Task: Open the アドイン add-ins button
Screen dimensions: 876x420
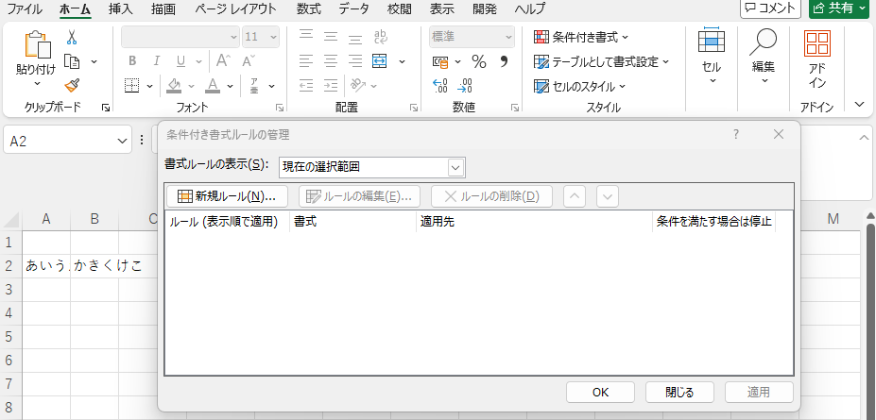Action: (817, 59)
